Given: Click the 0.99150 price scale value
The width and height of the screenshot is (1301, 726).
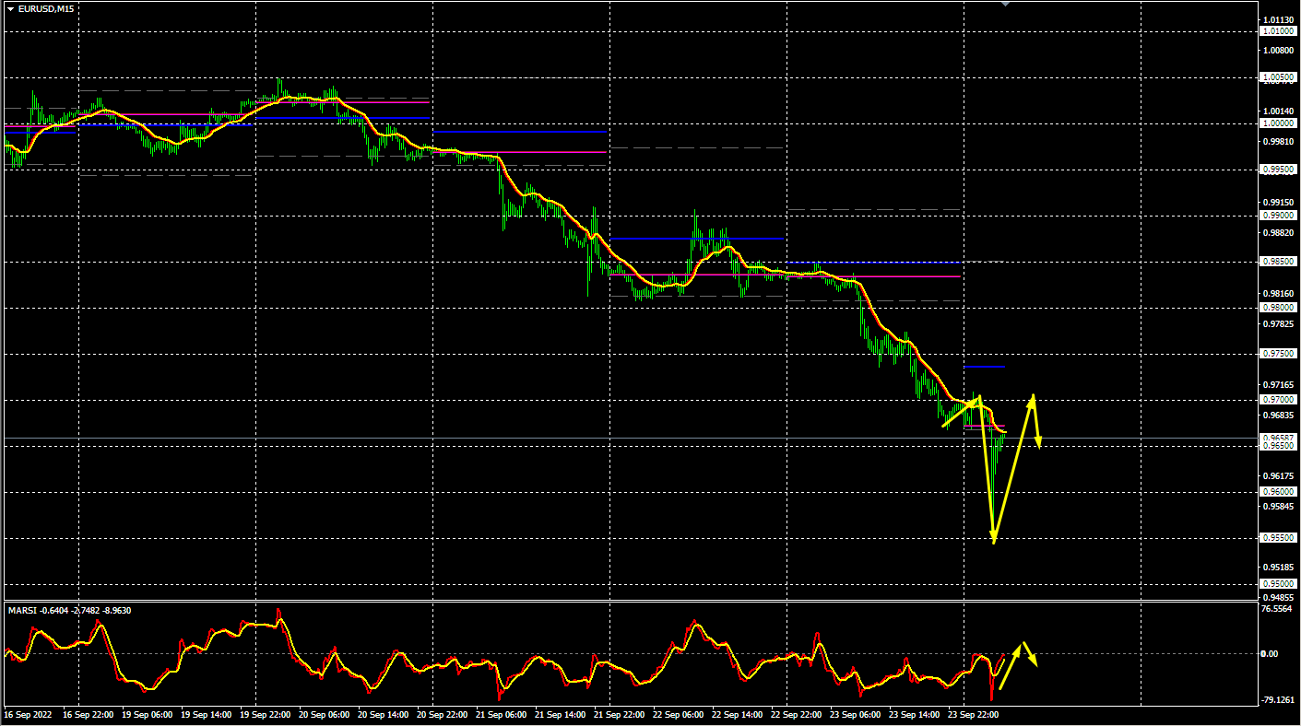Looking at the screenshot, I should click(x=1276, y=202).
